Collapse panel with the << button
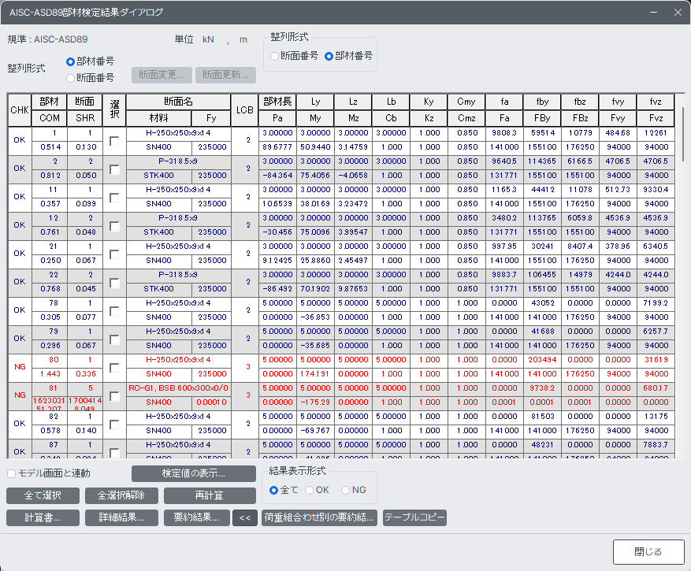The width and height of the screenshot is (691, 571). (x=245, y=517)
